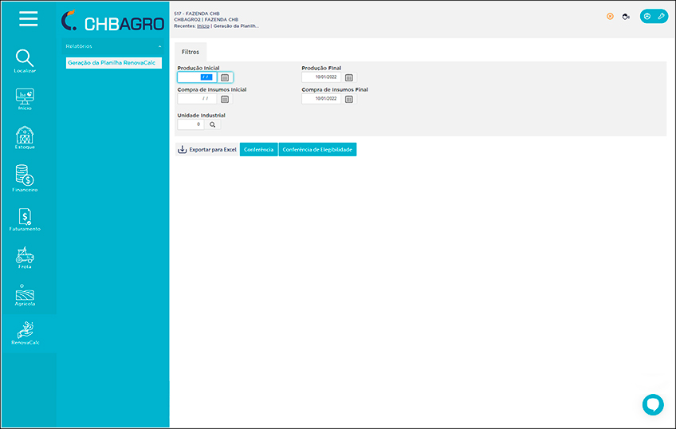Collapse the Relatórios section
Viewport: 676px width, 429px height.
[x=159, y=46]
